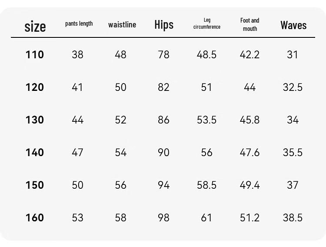Click the 'Waves' column header

293,25
